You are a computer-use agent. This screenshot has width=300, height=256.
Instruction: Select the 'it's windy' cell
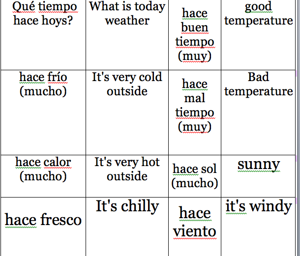pyautogui.click(x=258, y=206)
